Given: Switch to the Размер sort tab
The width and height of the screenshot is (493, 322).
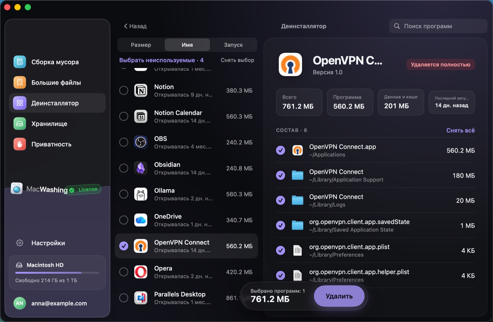Looking at the screenshot, I should (141, 45).
